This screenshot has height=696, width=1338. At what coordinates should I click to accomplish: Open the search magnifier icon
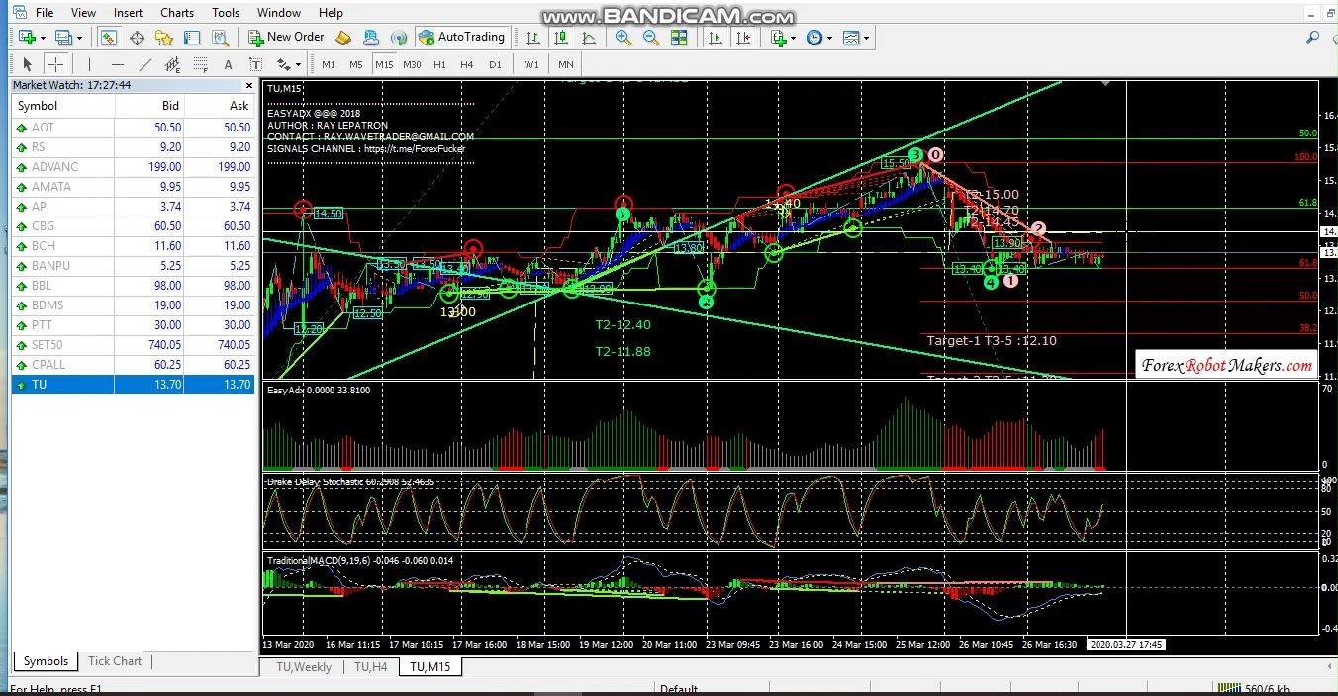click(x=1312, y=38)
